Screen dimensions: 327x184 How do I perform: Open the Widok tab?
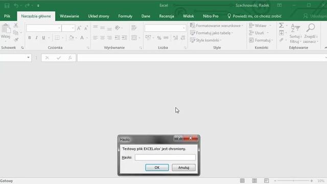[189, 16]
